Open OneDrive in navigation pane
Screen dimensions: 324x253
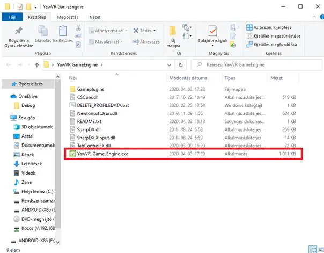[x=28, y=96]
